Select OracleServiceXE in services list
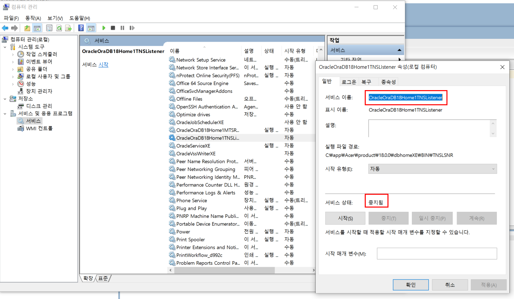514x299 pixels. (x=242, y=146)
